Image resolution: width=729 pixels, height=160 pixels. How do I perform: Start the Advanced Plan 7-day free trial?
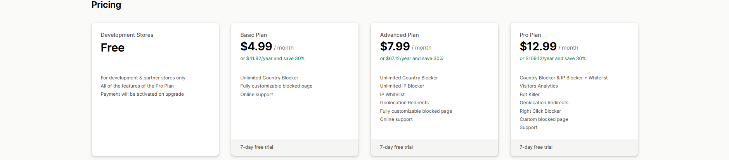click(x=396, y=147)
